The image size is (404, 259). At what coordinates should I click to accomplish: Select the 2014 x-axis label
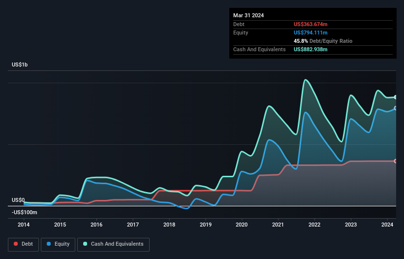(x=24, y=225)
